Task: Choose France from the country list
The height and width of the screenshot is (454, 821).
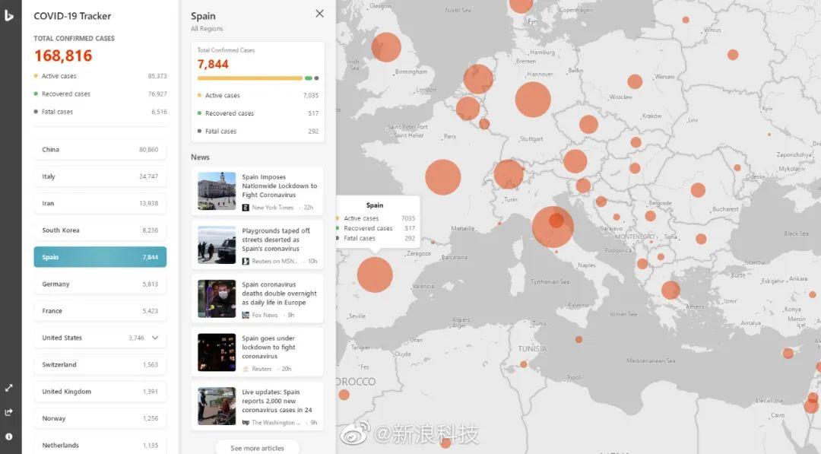Action: [100, 311]
